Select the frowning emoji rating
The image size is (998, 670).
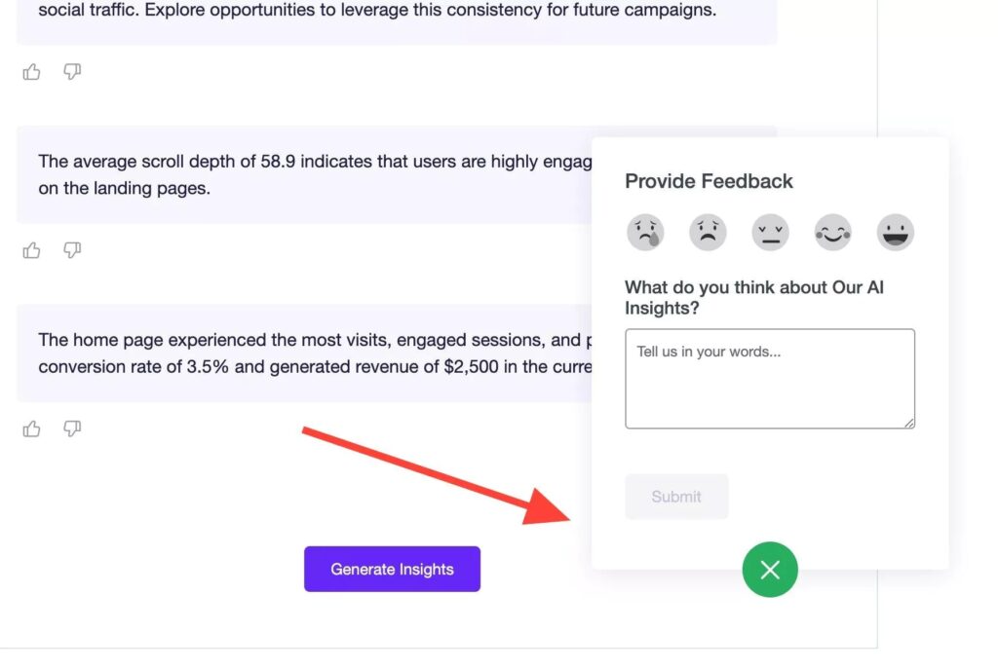708,232
